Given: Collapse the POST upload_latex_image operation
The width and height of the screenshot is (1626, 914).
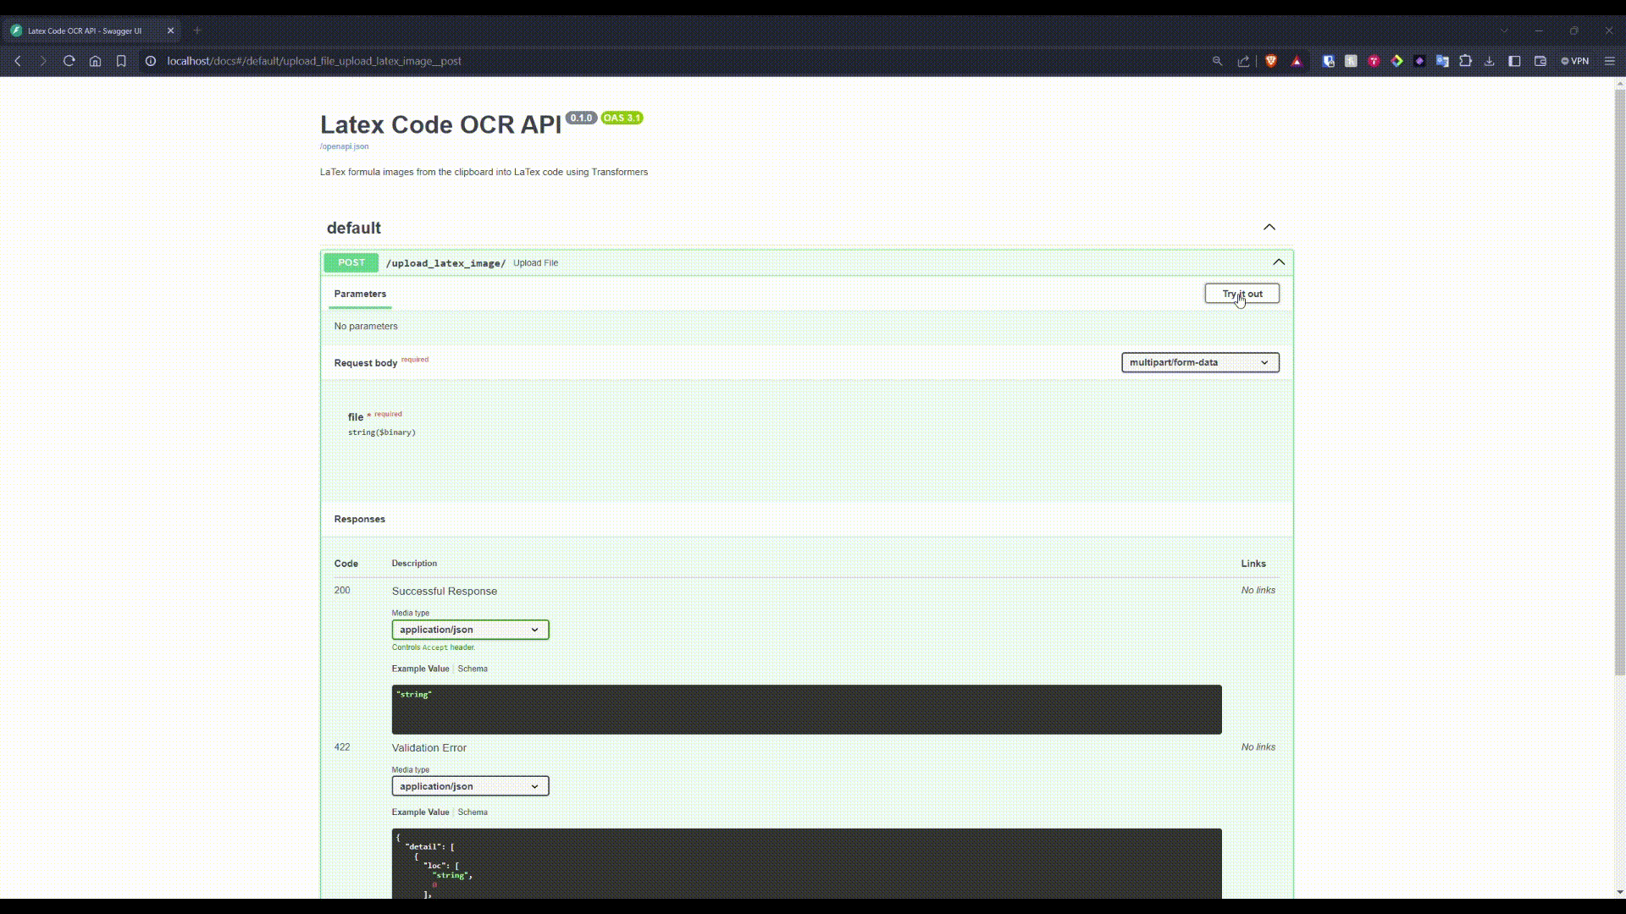Looking at the screenshot, I should click(x=1279, y=262).
